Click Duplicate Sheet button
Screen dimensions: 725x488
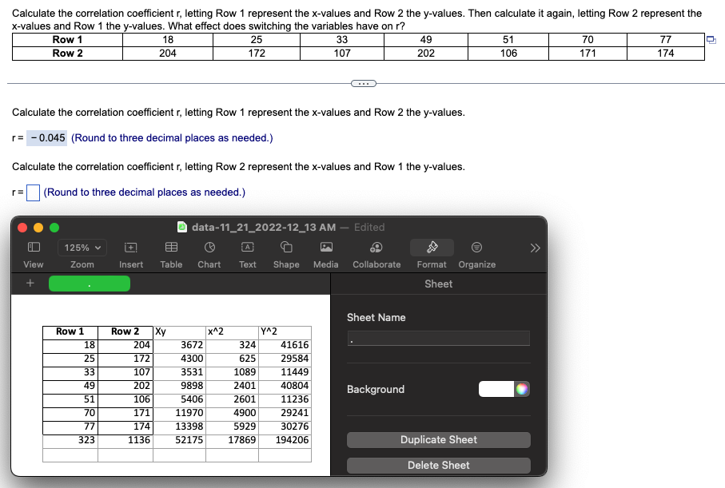(x=438, y=440)
